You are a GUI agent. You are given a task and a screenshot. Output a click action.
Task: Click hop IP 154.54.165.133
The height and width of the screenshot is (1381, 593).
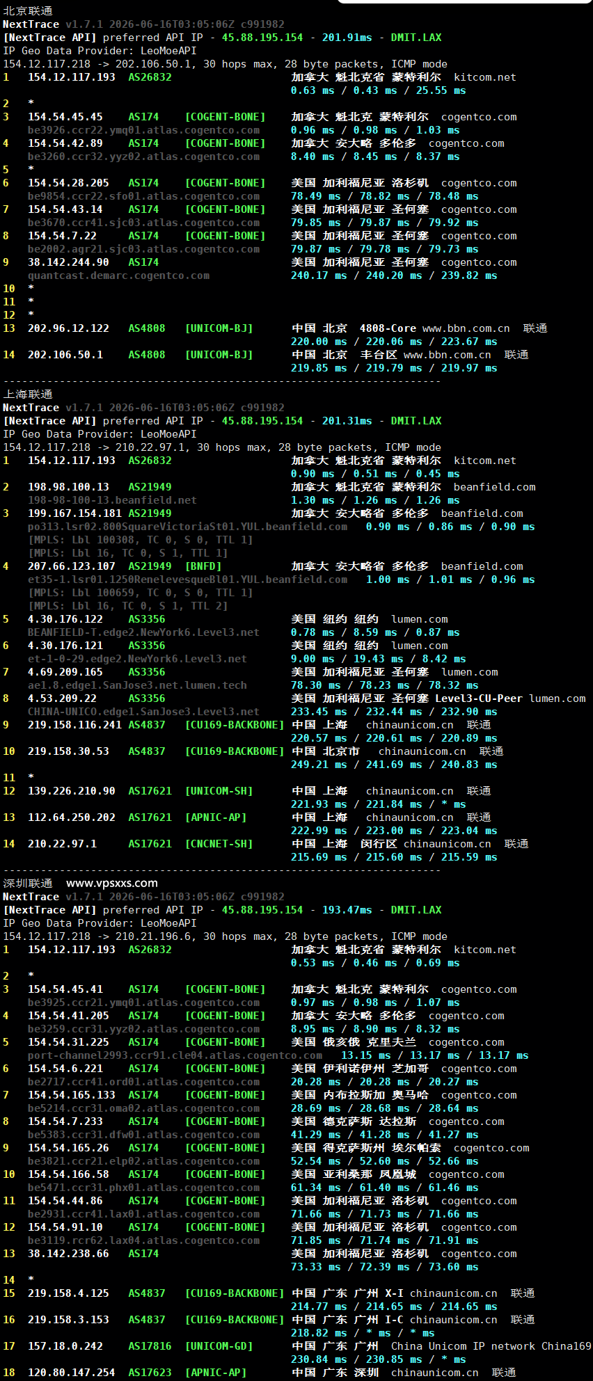click(x=72, y=1095)
